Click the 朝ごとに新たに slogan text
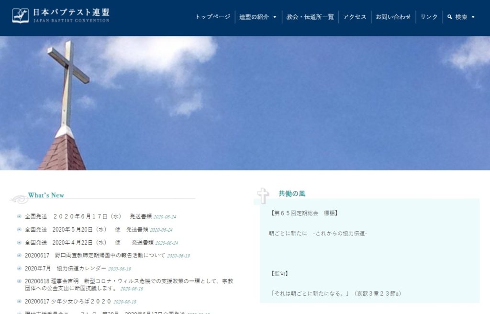This screenshot has width=490, height=314. point(318,234)
